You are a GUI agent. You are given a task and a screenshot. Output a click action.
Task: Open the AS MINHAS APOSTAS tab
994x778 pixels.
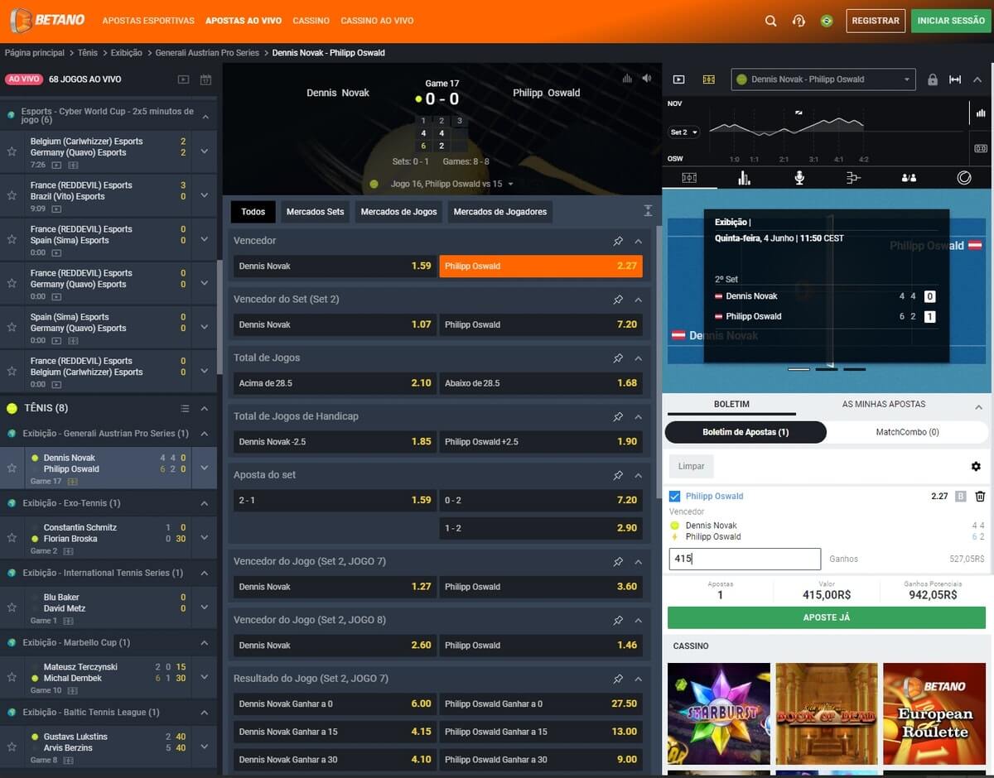884,404
